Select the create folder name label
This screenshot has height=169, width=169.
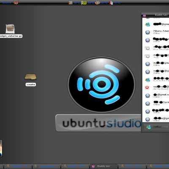31,84
